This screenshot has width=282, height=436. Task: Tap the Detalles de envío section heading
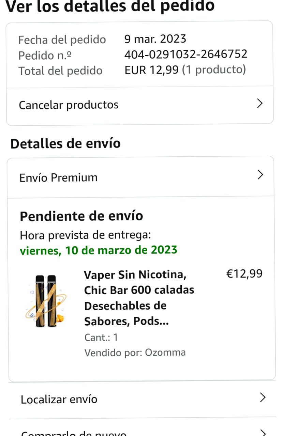(65, 143)
